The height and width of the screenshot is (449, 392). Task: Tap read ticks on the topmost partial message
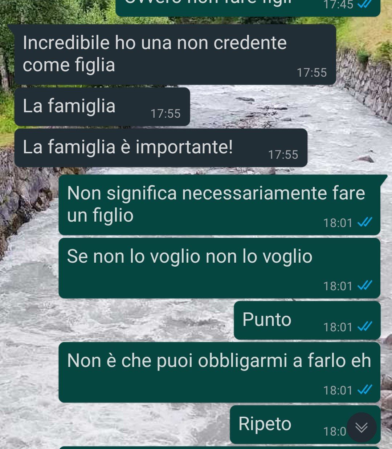point(365,4)
